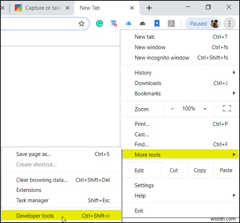Select Clear browsing data... in submenu
Viewport: 240px width, 223px height.
pyautogui.click(x=62, y=180)
